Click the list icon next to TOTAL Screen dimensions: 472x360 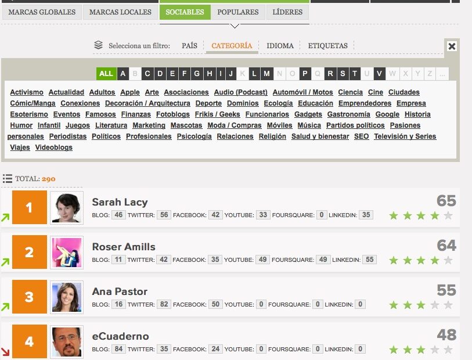coord(8,178)
